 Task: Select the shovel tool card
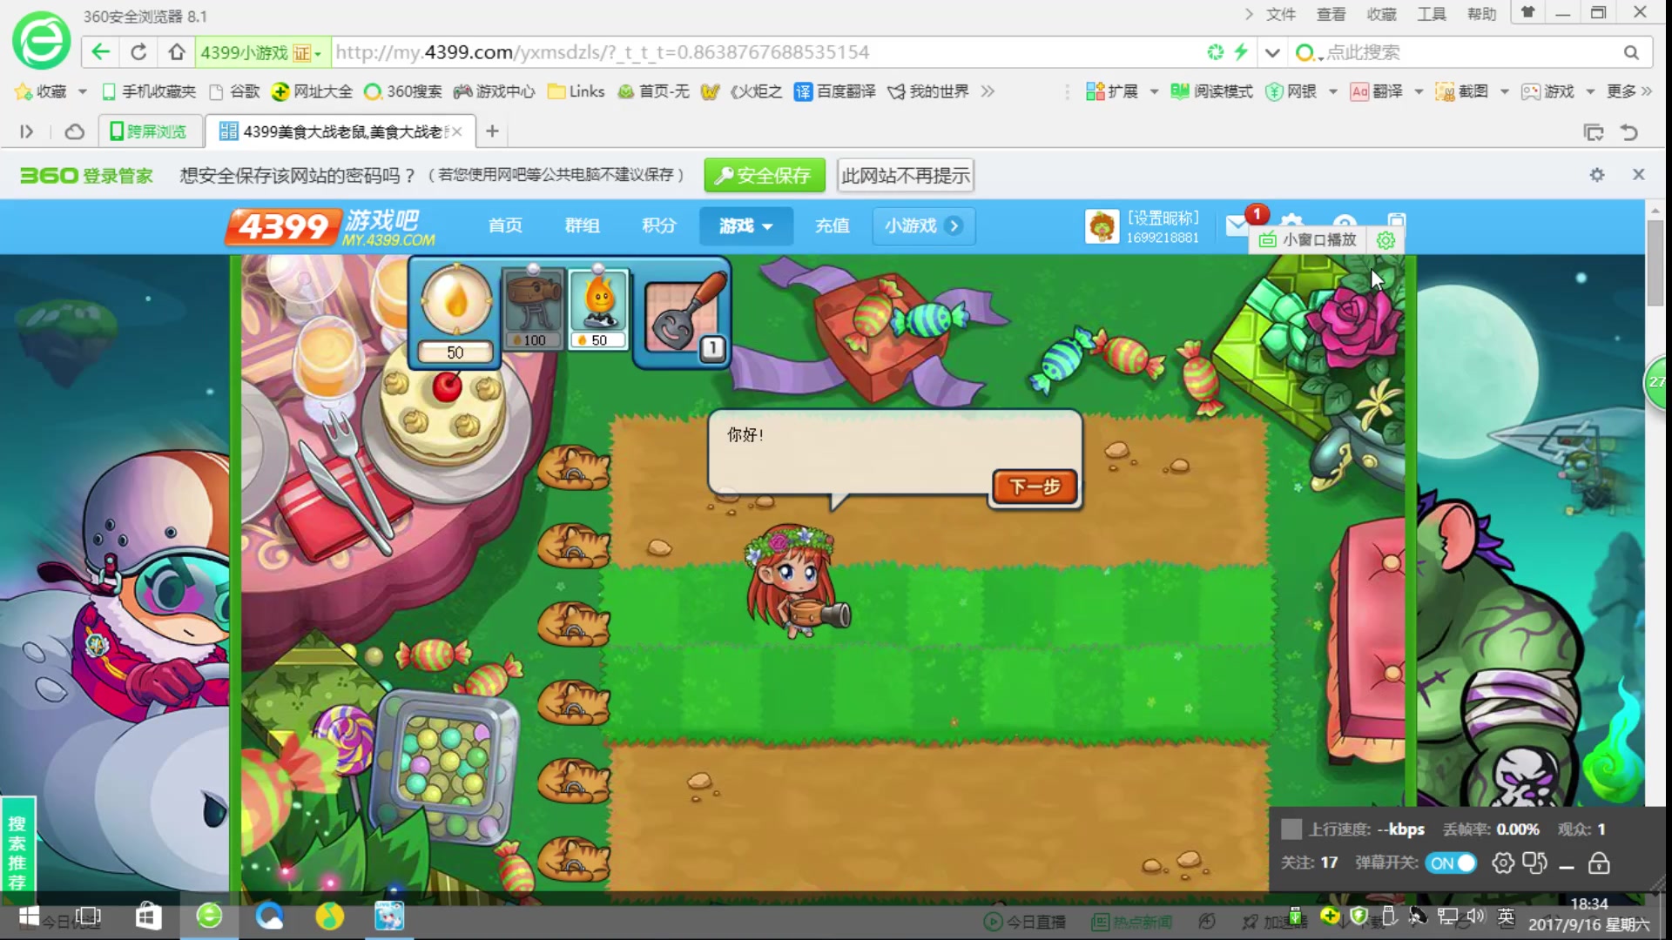coord(682,313)
